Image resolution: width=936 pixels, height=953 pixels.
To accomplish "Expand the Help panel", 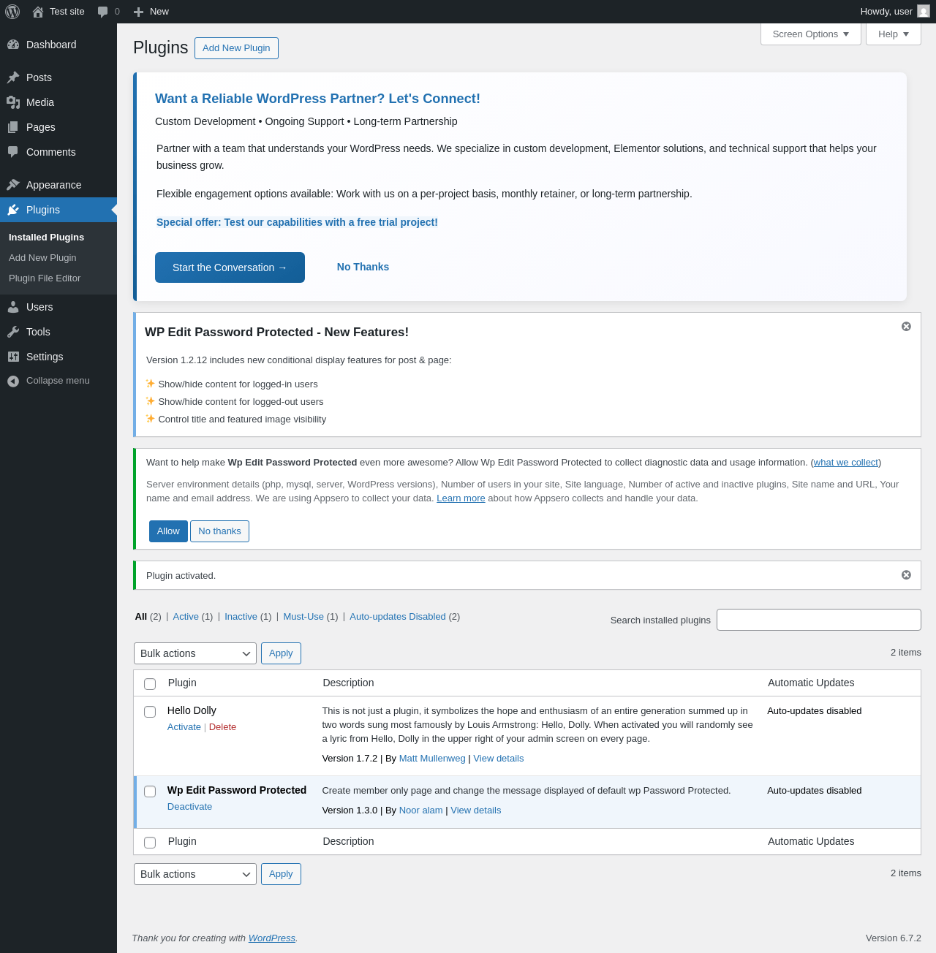I will point(894,34).
